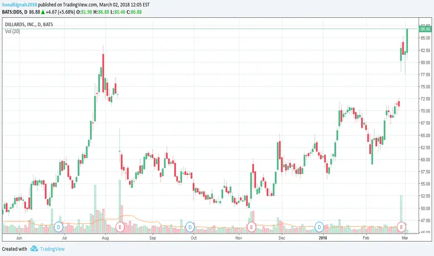The image size is (434, 256).
Task: Click the earnings E marker near Mar
Action: [x=401, y=227]
